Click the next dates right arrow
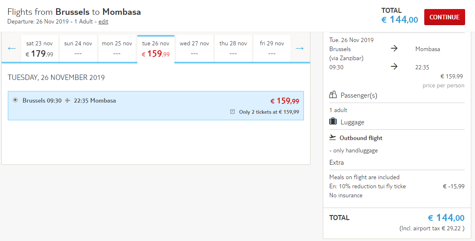 coord(299,49)
